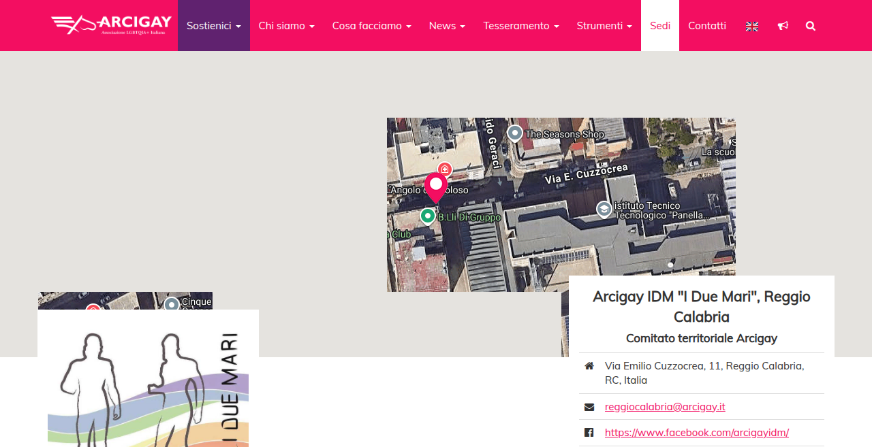
Task: Open the Strumenti dropdown menu
Action: point(605,26)
